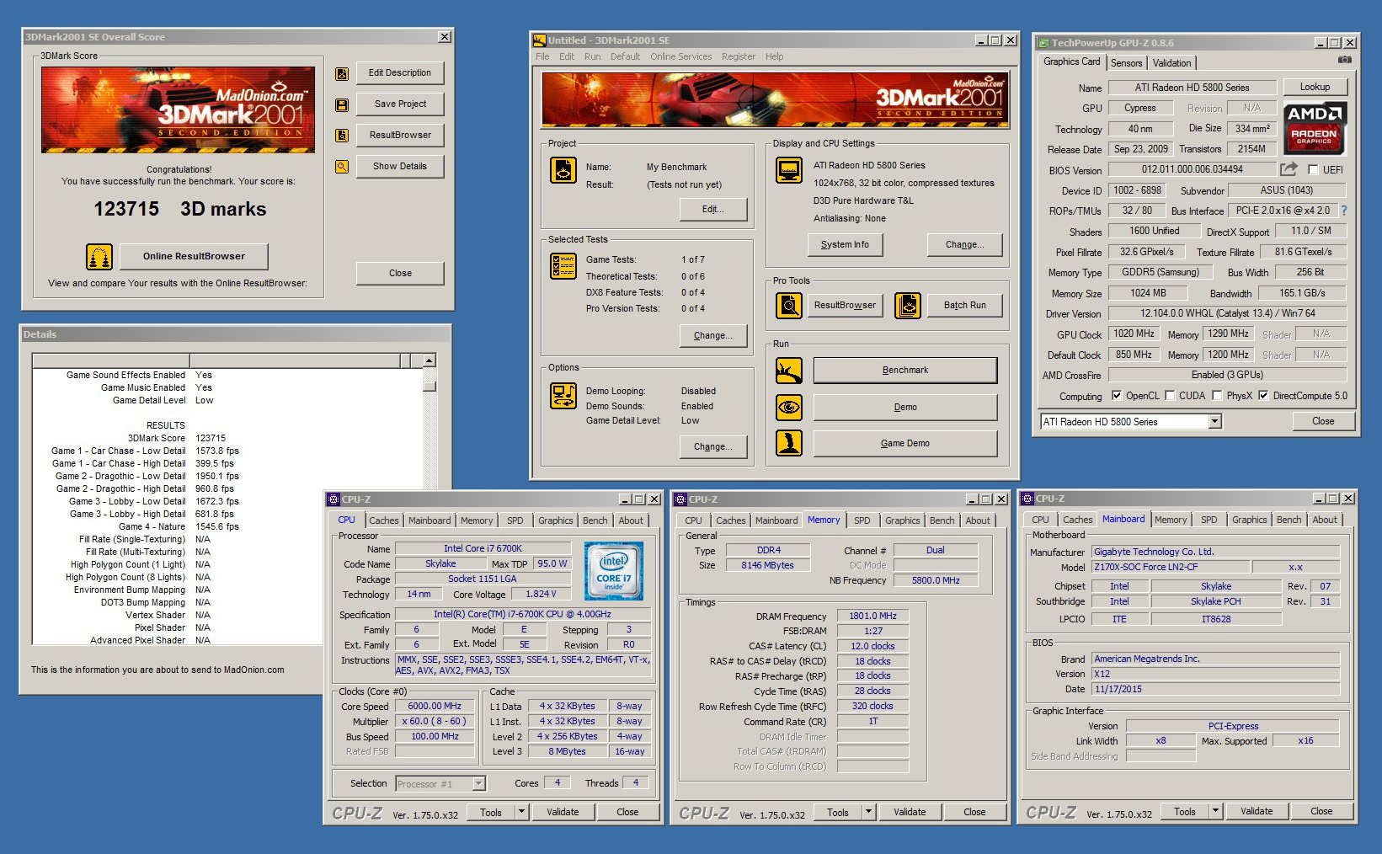1382x854 pixels.
Task: Switch to the Sensors tab in GPU-Z
Action: click(1126, 63)
